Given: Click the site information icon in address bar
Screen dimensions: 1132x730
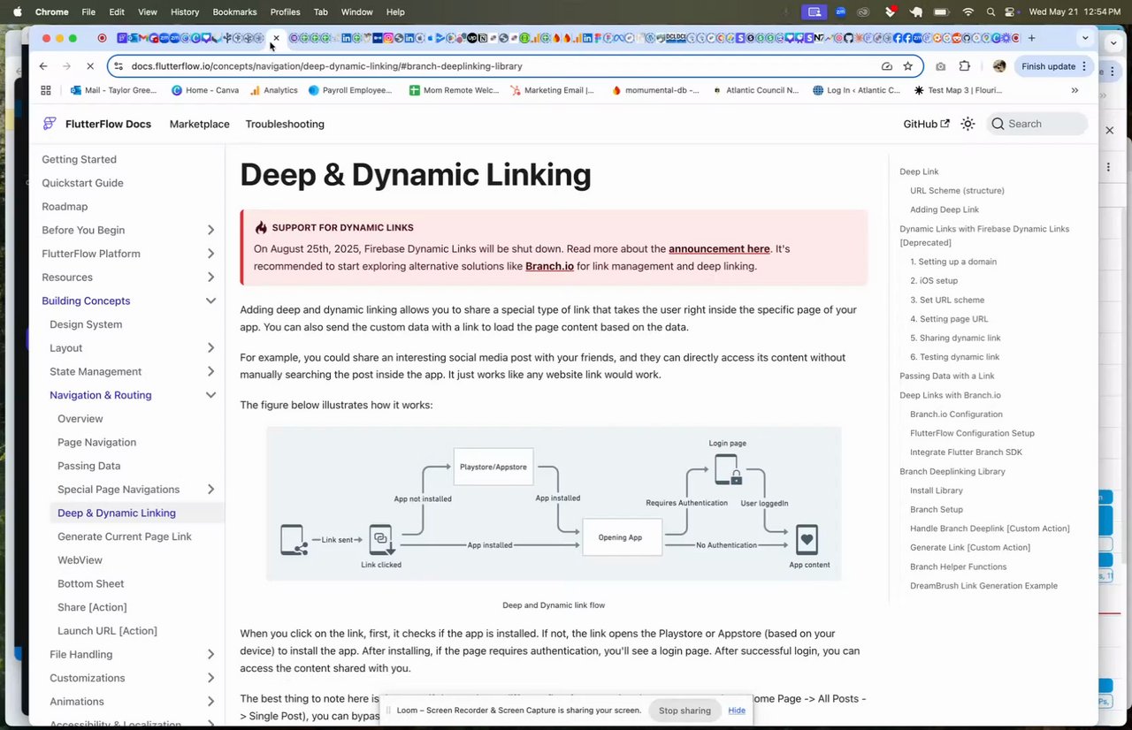Looking at the screenshot, I should (x=119, y=66).
